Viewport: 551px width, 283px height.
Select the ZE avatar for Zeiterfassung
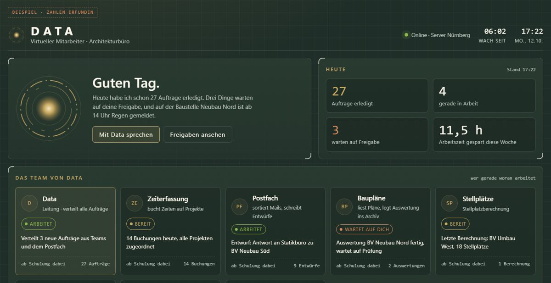135,203
